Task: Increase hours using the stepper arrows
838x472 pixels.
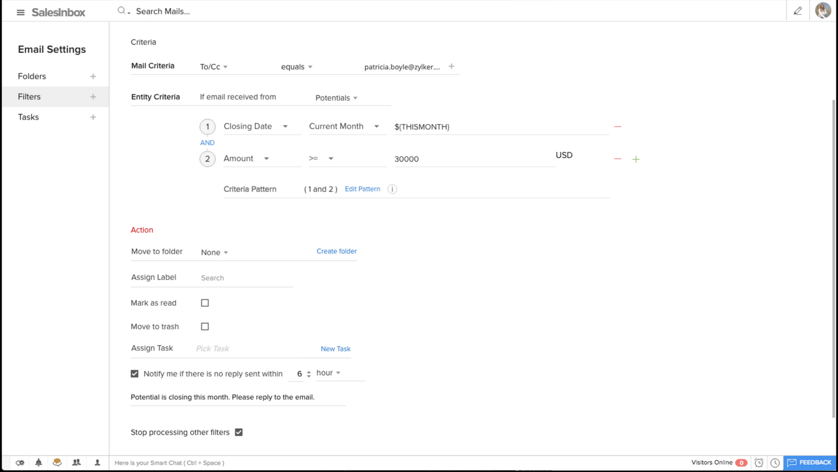Action: point(309,371)
